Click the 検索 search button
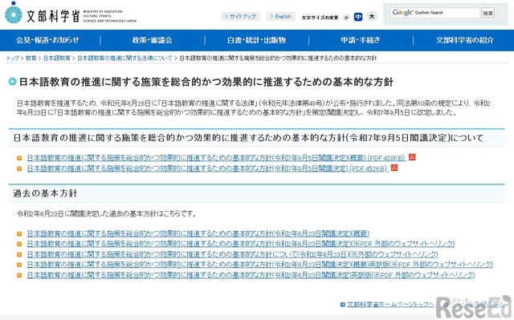Image resolution: width=514 pixels, height=320 pixels. click(487, 13)
